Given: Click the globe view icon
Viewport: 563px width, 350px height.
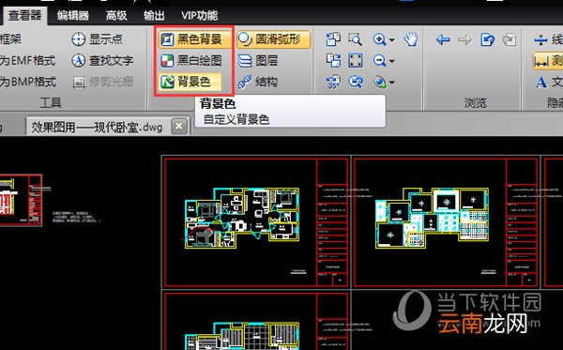Looking at the screenshot, I should pos(380,82).
